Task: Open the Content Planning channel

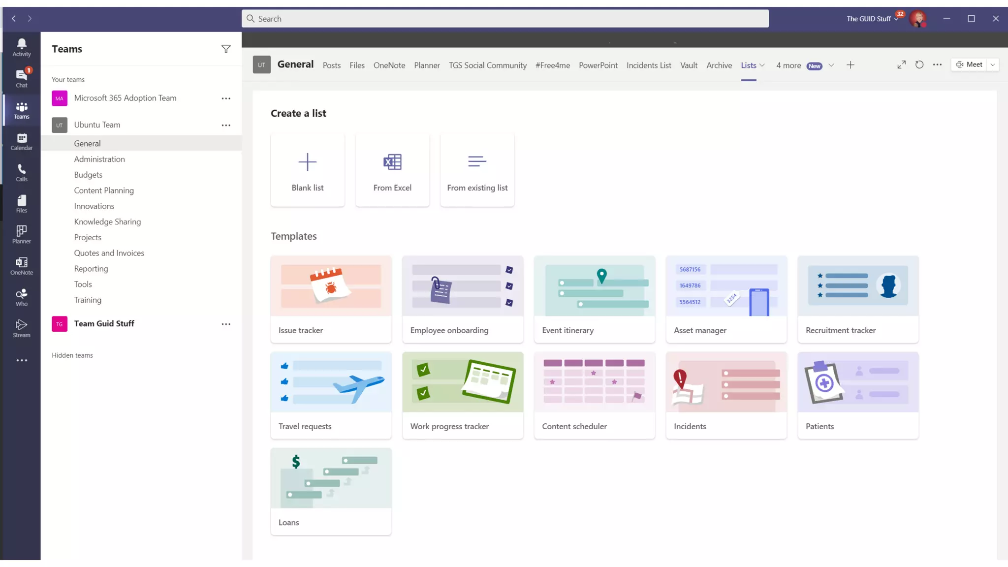Action: point(104,190)
